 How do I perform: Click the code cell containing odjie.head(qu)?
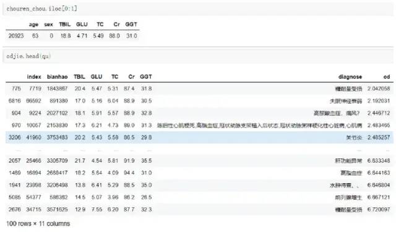pyautogui.click(x=198, y=56)
